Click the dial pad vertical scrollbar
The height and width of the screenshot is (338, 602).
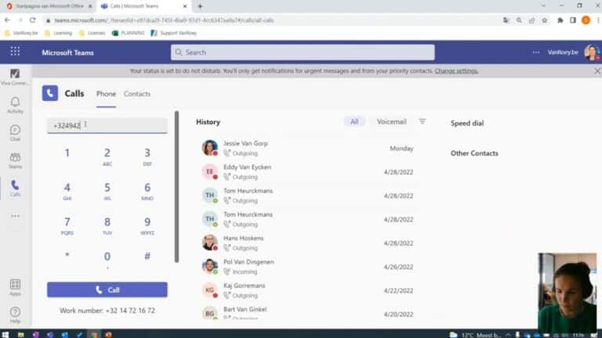[176, 187]
